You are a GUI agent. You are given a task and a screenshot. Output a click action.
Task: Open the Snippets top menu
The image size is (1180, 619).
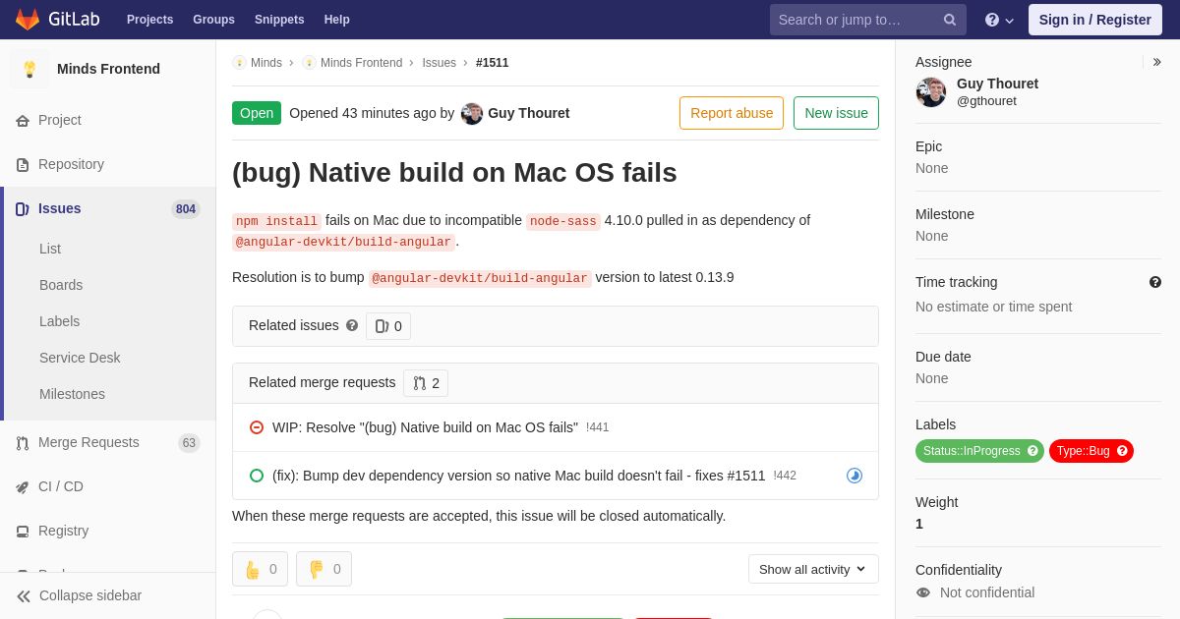tap(279, 20)
